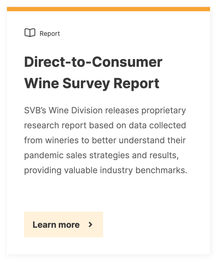The height and width of the screenshot is (263, 217).
Task: Click the open book icon beside Report
Action: coord(30,33)
